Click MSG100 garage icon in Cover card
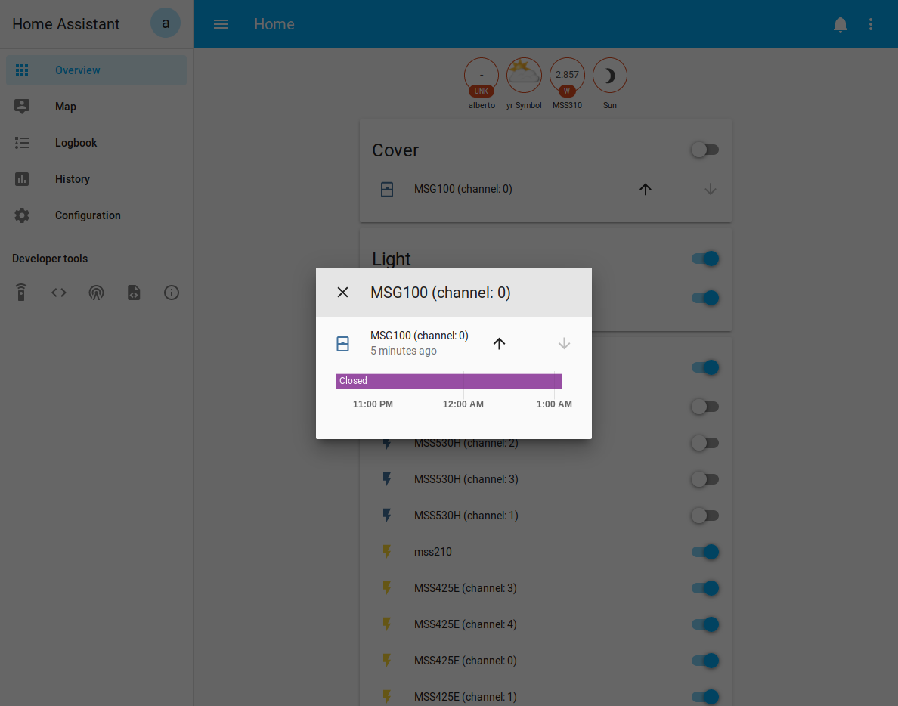Viewport: 898px width, 706px height. pos(387,190)
